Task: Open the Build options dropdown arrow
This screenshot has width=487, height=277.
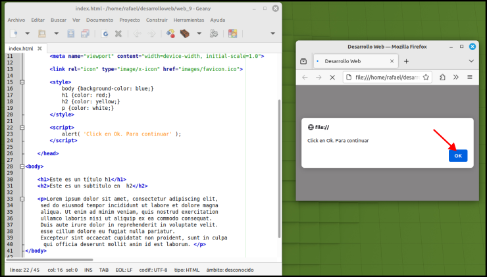Action: pos(199,34)
